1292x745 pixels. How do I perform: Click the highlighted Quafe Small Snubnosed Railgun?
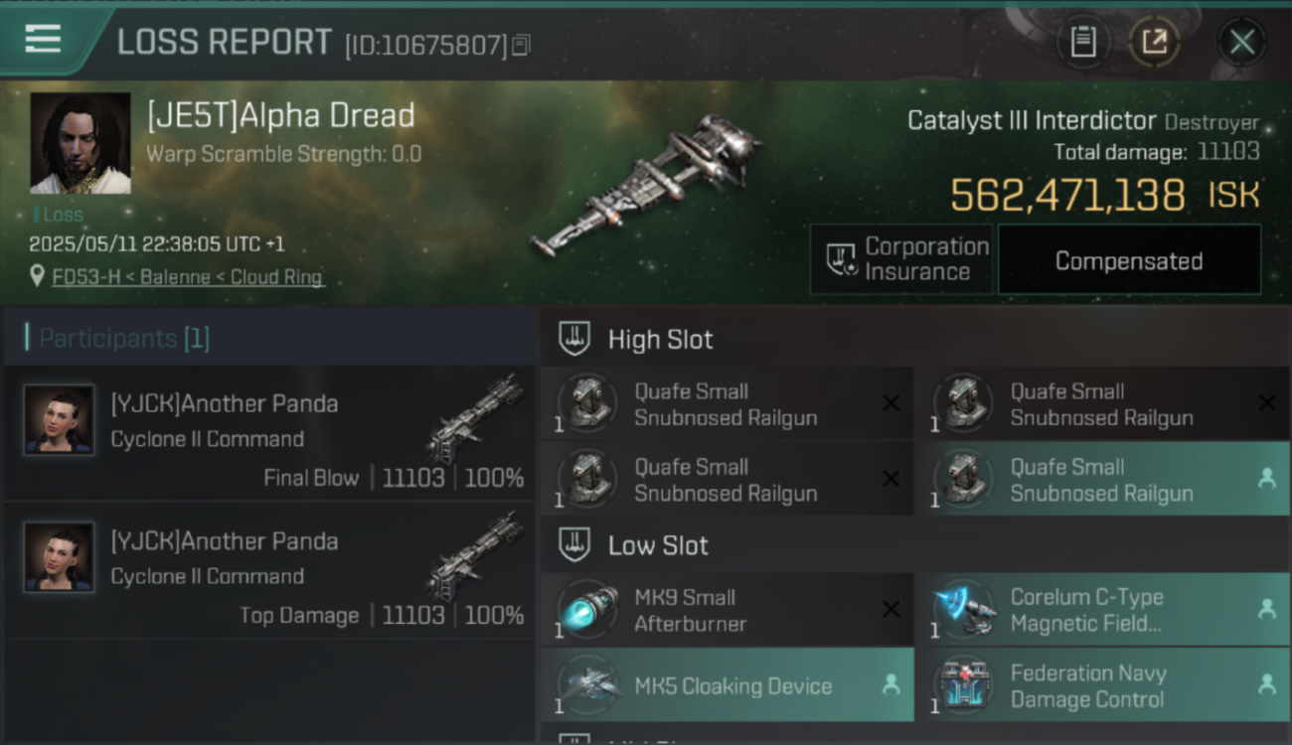(1103, 480)
